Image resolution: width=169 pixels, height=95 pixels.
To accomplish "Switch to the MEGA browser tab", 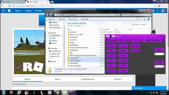I will pyautogui.click(x=13, y=2).
